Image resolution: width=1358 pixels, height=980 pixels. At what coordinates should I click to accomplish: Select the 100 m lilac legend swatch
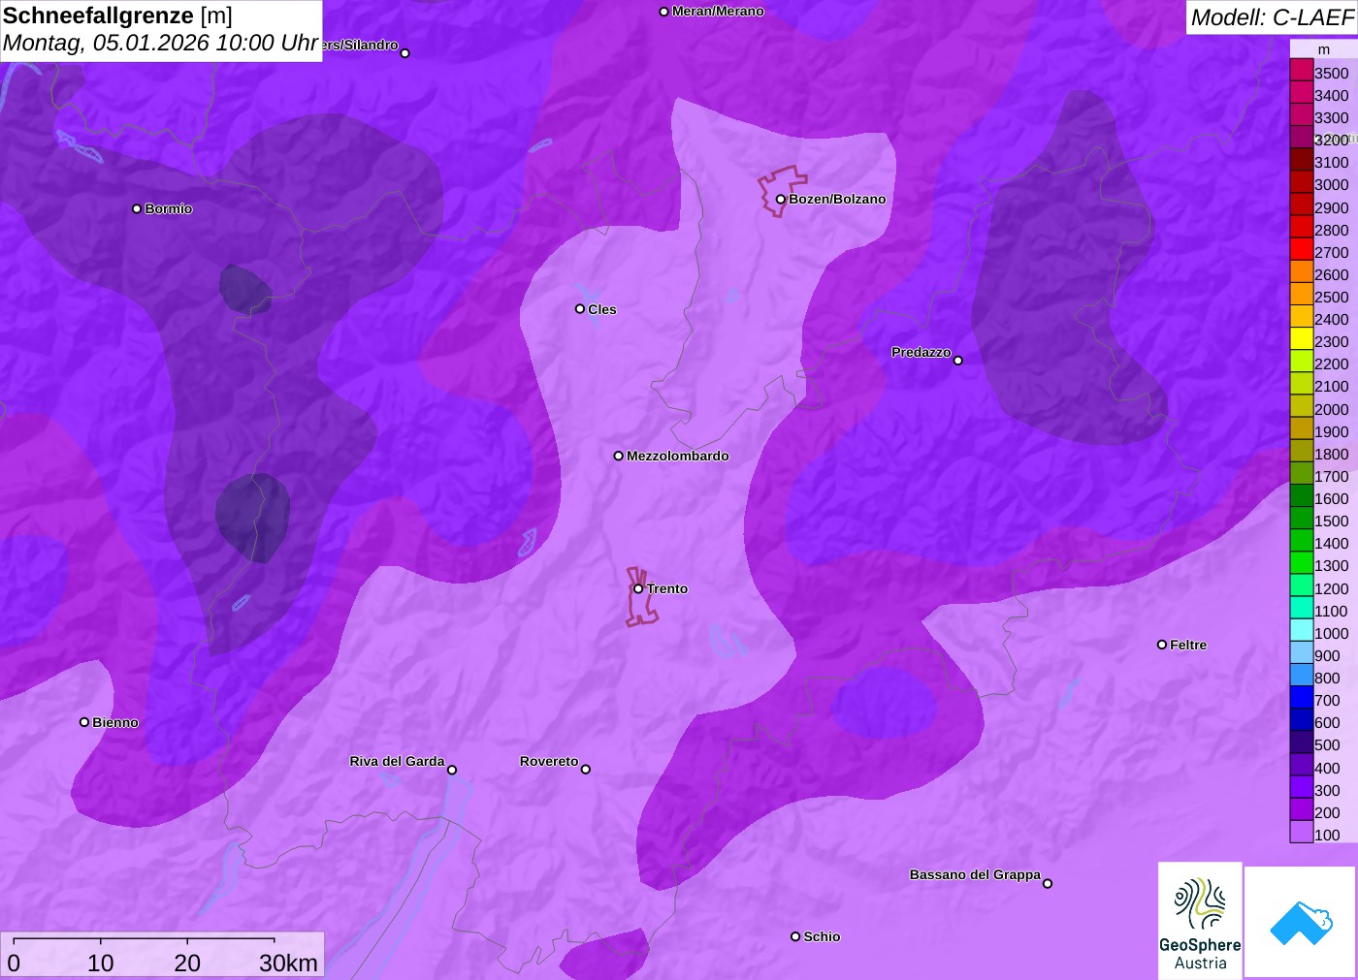click(x=1301, y=832)
